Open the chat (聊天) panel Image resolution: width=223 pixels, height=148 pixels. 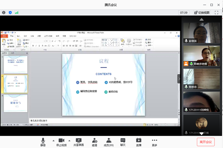click(x=123, y=142)
